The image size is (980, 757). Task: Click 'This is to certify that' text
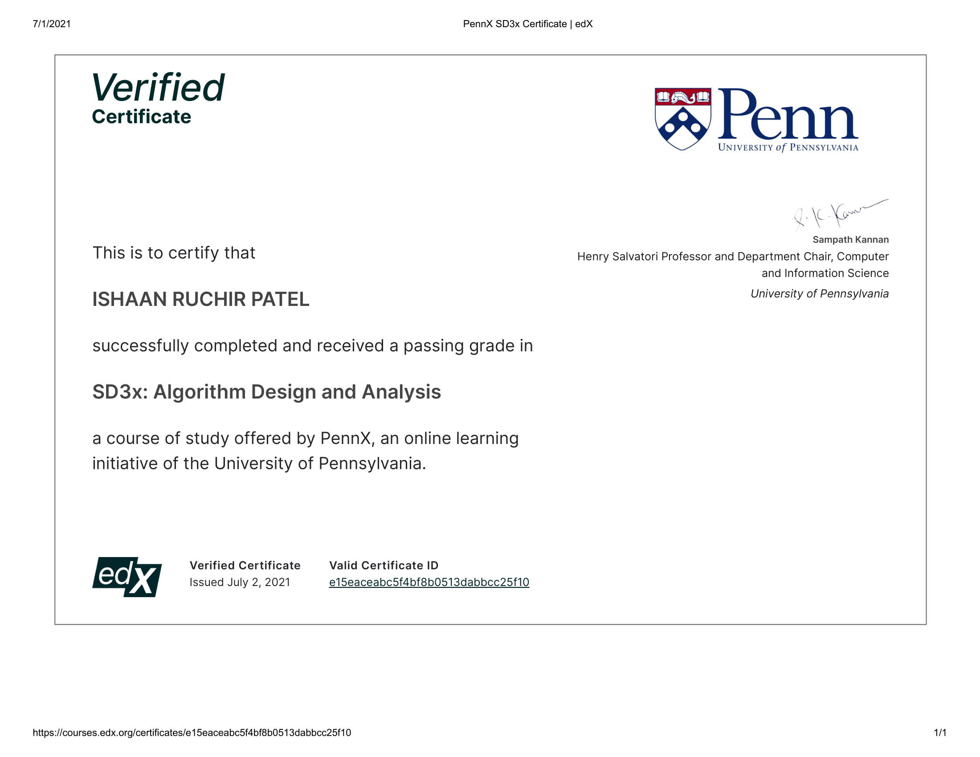click(174, 253)
